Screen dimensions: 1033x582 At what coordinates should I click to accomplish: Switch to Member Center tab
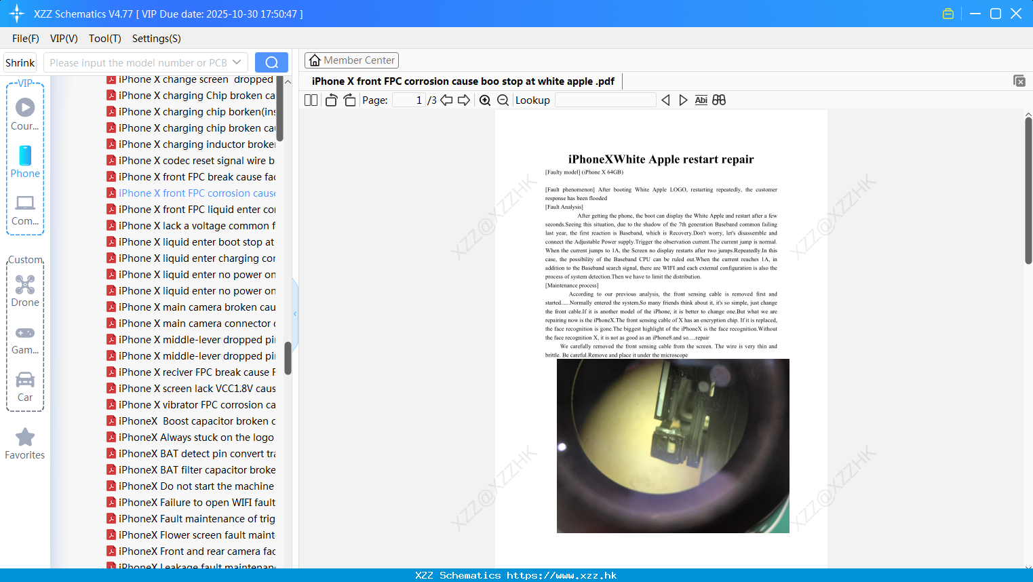(351, 60)
